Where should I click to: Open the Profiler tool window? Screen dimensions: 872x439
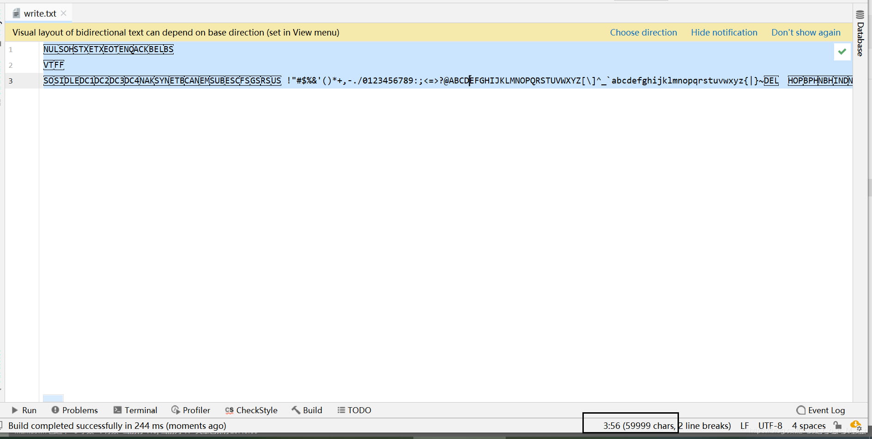click(191, 410)
